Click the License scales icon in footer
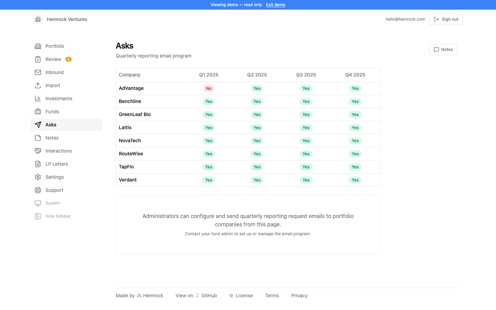496x310 pixels. click(231, 296)
